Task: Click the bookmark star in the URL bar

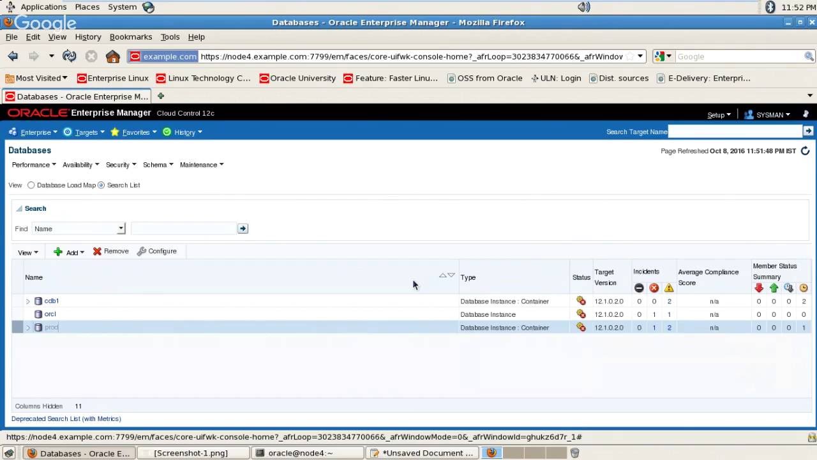Action: (630, 56)
